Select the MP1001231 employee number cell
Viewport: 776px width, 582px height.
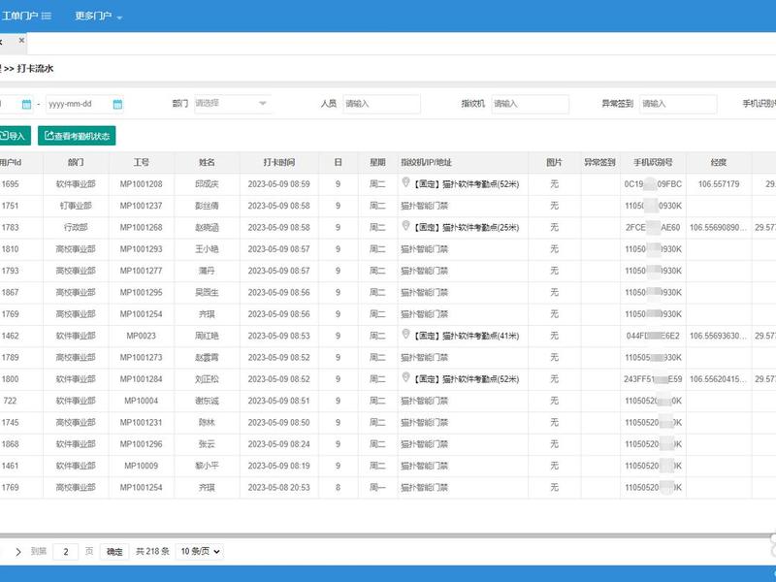click(x=141, y=423)
